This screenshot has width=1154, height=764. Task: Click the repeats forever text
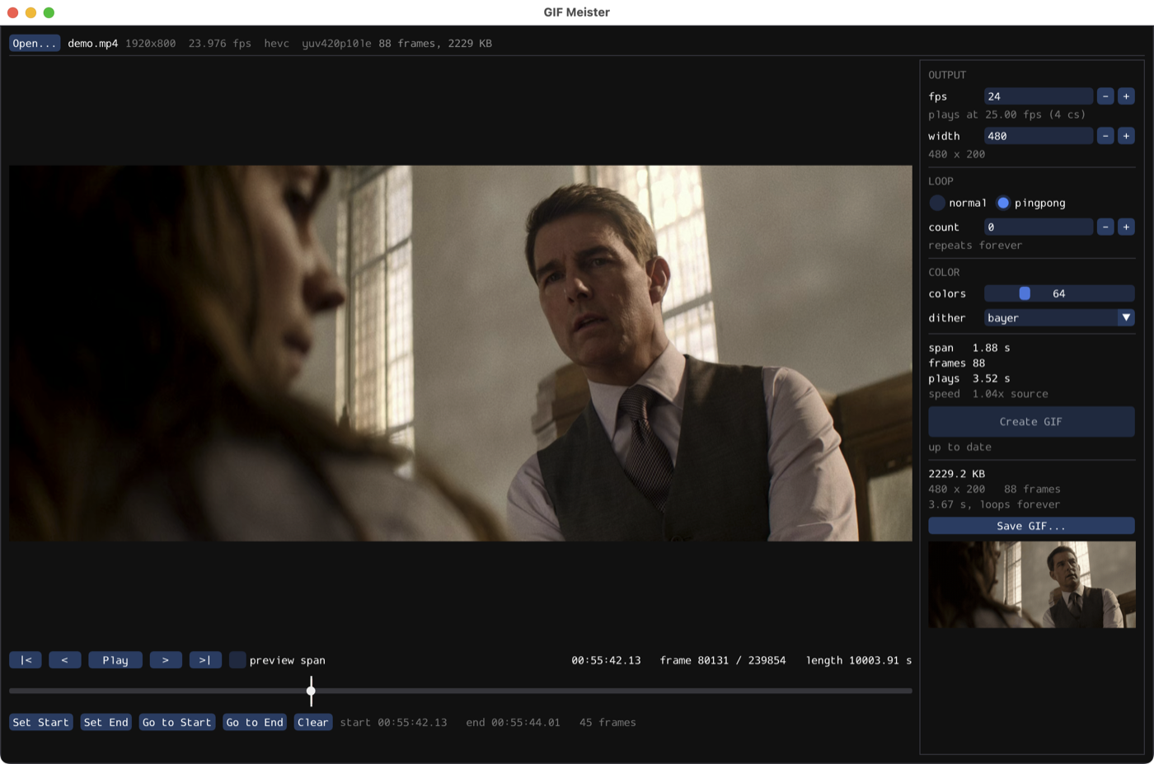coord(975,246)
